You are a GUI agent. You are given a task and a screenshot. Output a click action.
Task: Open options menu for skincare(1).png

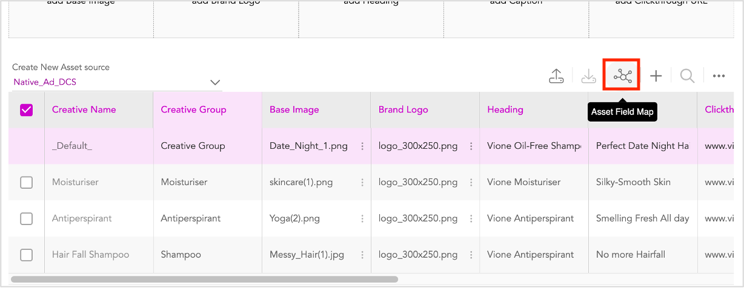click(x=362, y=183)
